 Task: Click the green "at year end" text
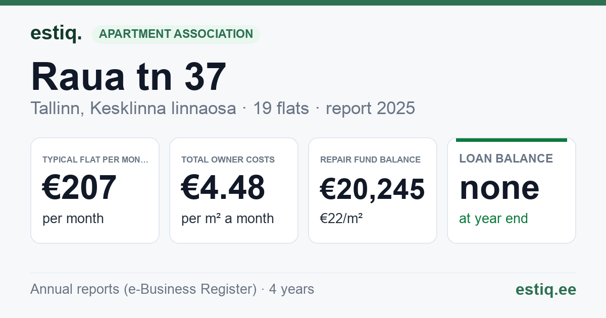click(x=493, y=219)
